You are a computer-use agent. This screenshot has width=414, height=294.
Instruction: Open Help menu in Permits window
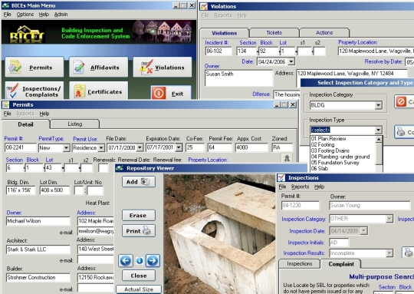[44, 114]
